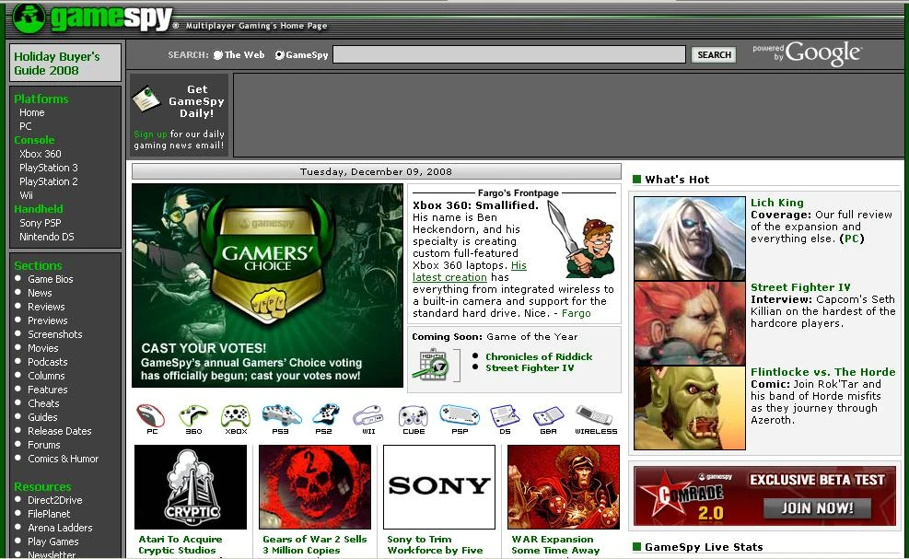Click the Wii remote icon
This screenshot has height=559, width=909.
click(367, 414)
